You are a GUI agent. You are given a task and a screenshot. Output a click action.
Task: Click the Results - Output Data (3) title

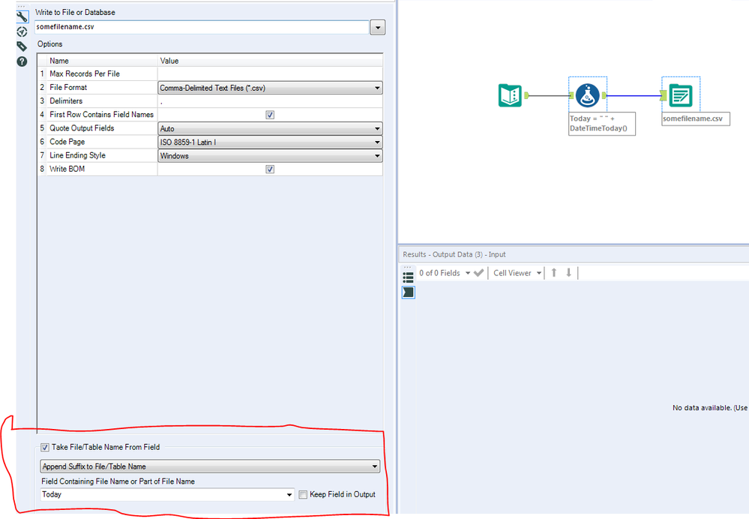pos(454,254)
